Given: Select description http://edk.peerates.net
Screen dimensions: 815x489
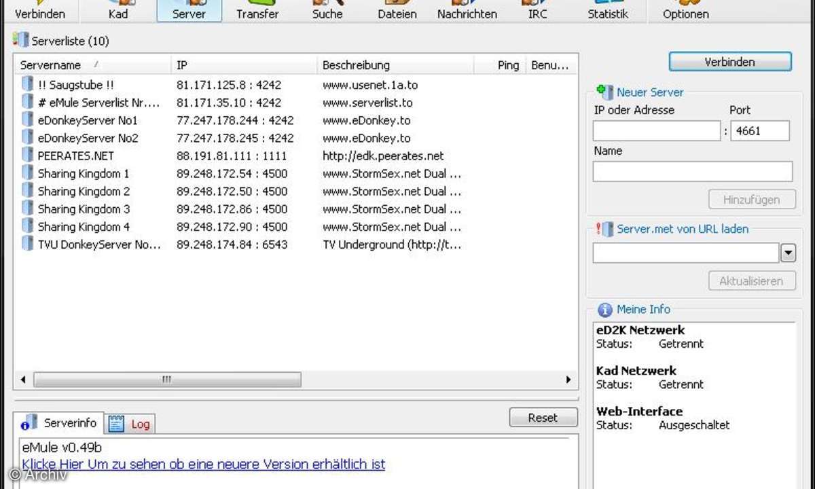Looking at the screenshot, I should 383,156.
